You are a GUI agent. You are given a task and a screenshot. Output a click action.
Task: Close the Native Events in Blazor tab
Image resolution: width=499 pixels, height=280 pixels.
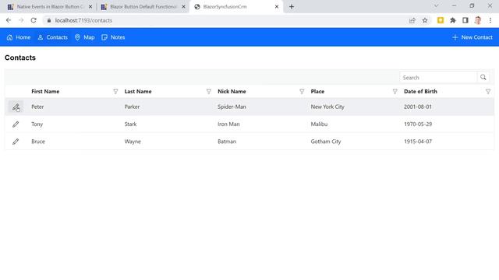(90, 7)
